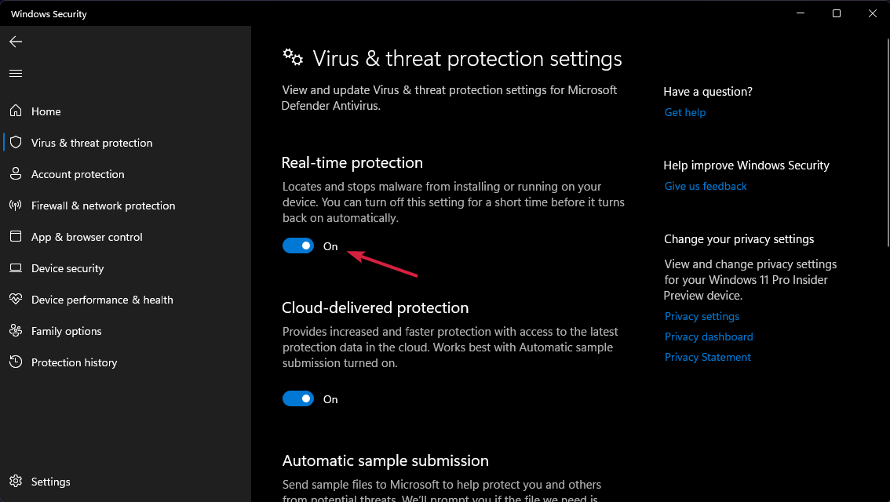
Task: Select the Virus & threat protection shield icon
Action: pos(16,142)
